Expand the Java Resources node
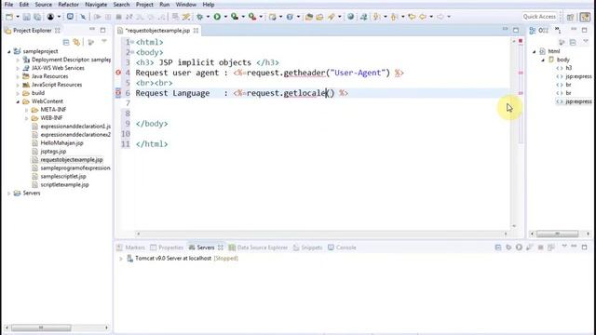This screenshot has width=596, height=335. click(18, 76)
